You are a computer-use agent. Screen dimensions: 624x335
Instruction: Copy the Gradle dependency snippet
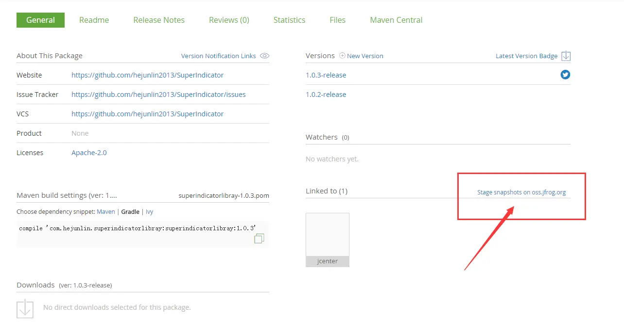[x=259, y=238]
